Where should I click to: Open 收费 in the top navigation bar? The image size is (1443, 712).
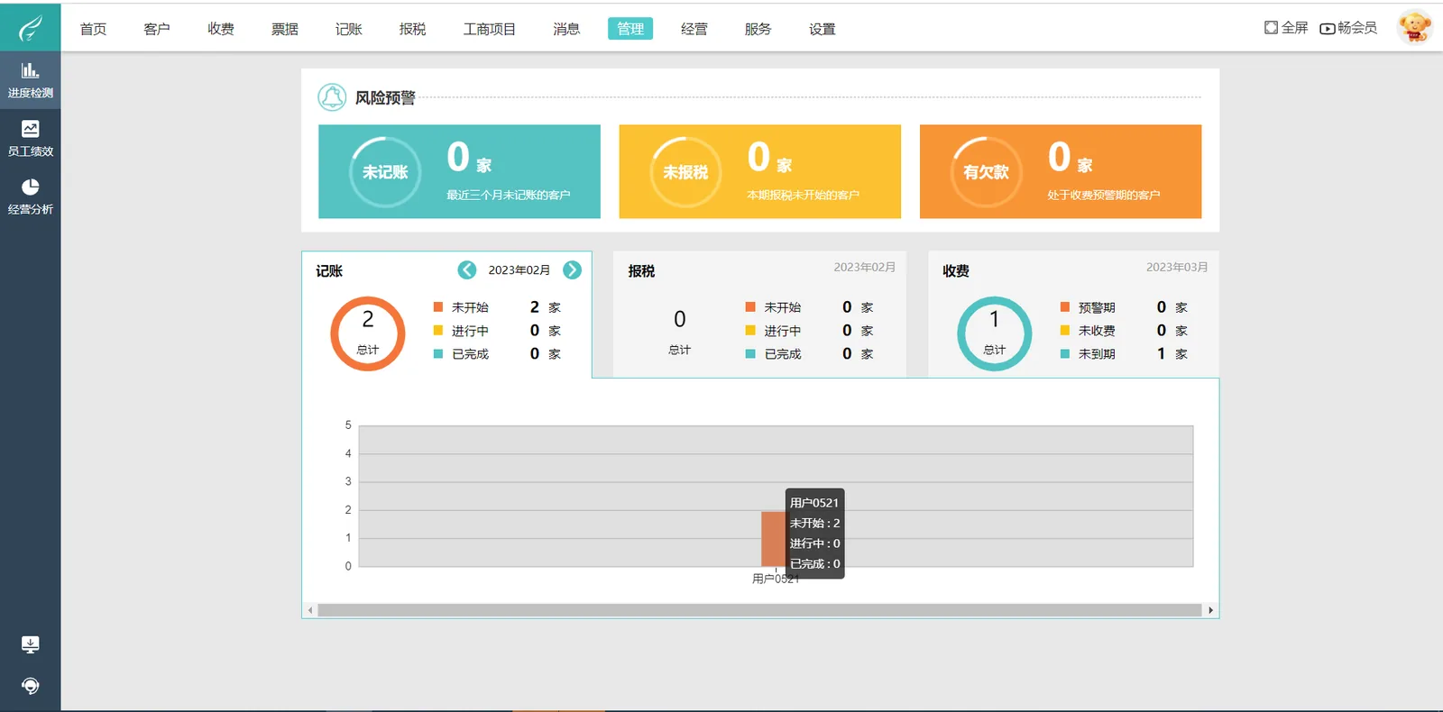coord(221,29)
